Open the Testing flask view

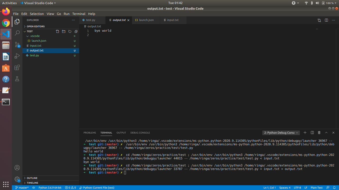tap(17, 79)
